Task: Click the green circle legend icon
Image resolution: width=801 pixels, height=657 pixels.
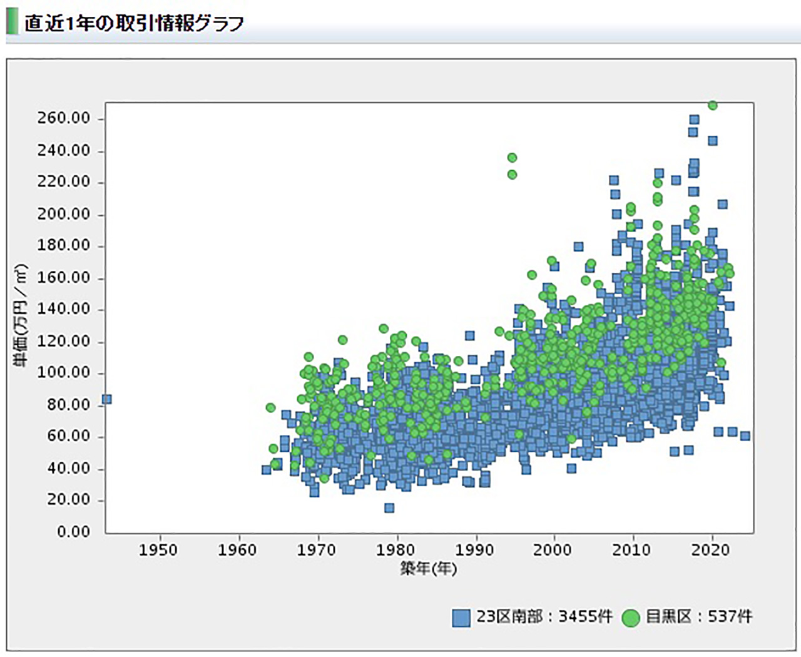Action: (x=631, y=618)
